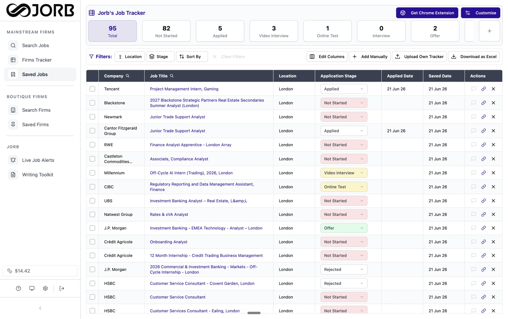Click the horizontal scrollbar at table bottom

254,313
